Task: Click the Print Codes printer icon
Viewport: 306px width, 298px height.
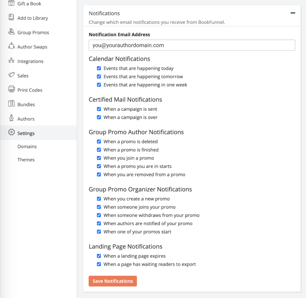Action: tap(11, 89)
